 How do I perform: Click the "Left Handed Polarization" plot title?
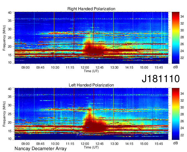[91, 85]
